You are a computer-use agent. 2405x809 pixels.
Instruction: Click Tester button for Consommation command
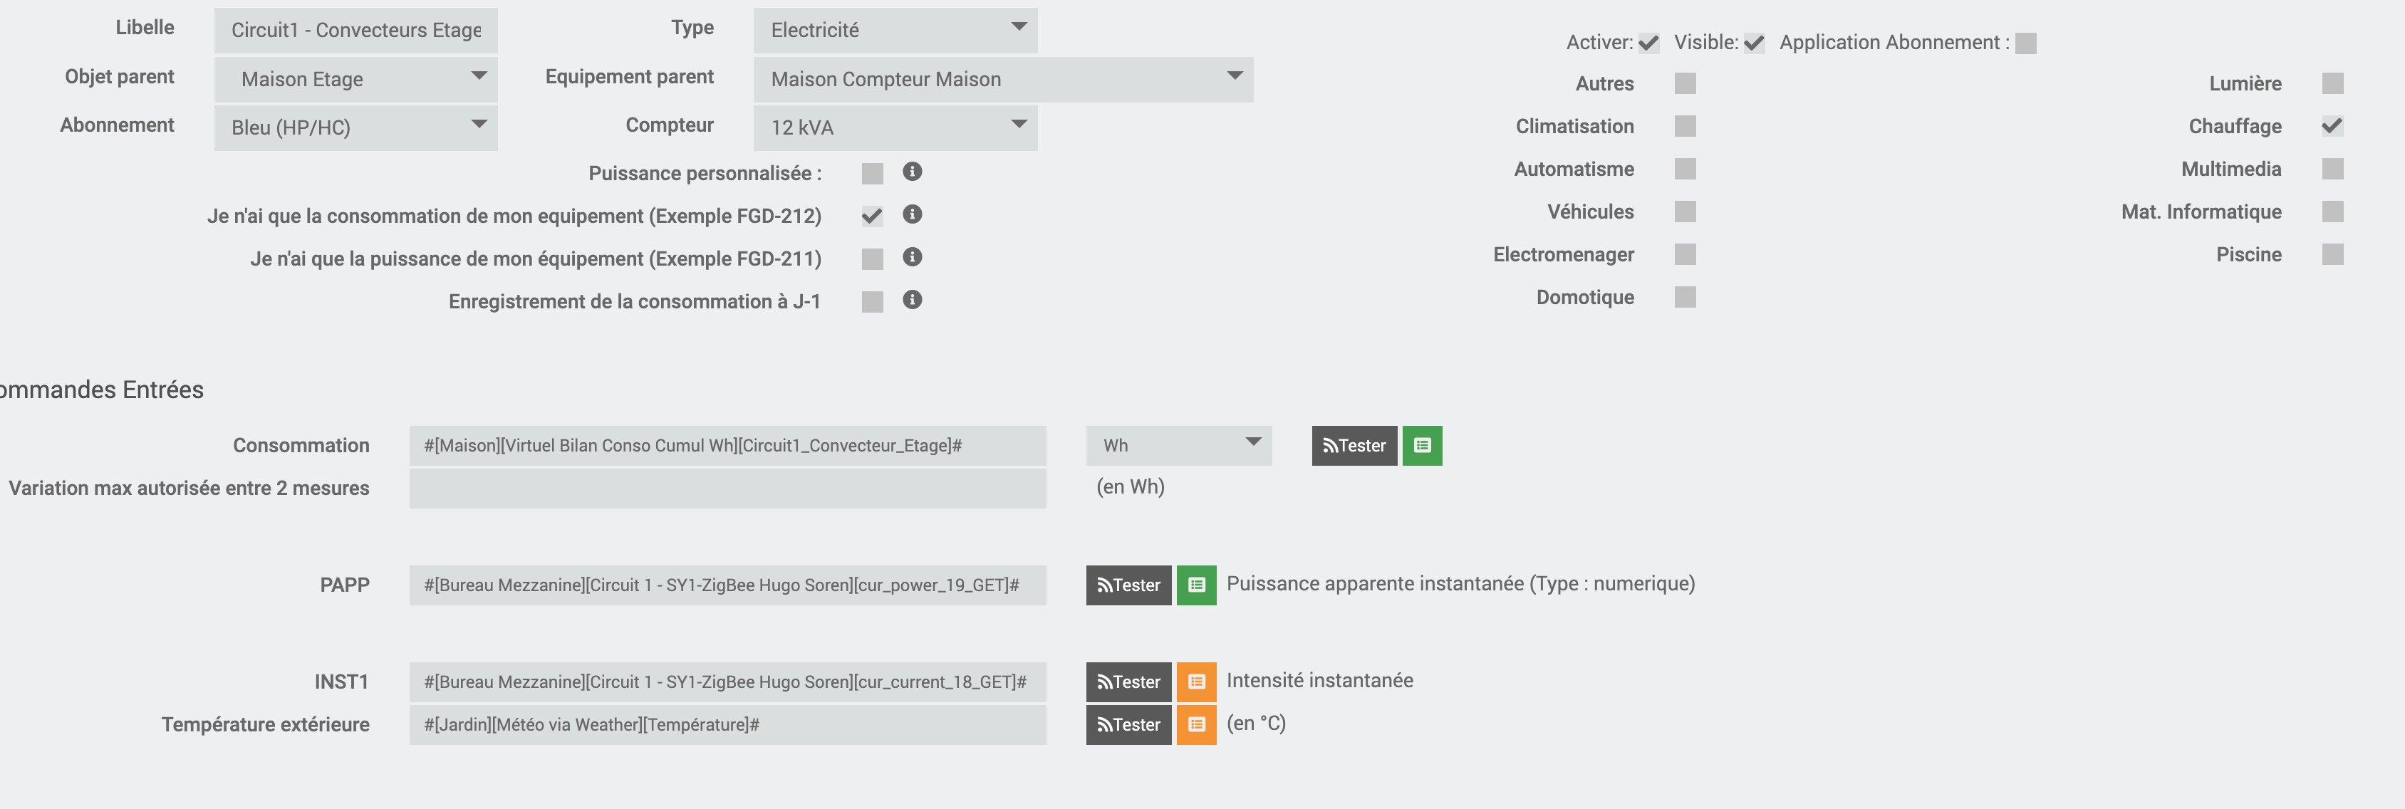click(x=1354, y=446)
